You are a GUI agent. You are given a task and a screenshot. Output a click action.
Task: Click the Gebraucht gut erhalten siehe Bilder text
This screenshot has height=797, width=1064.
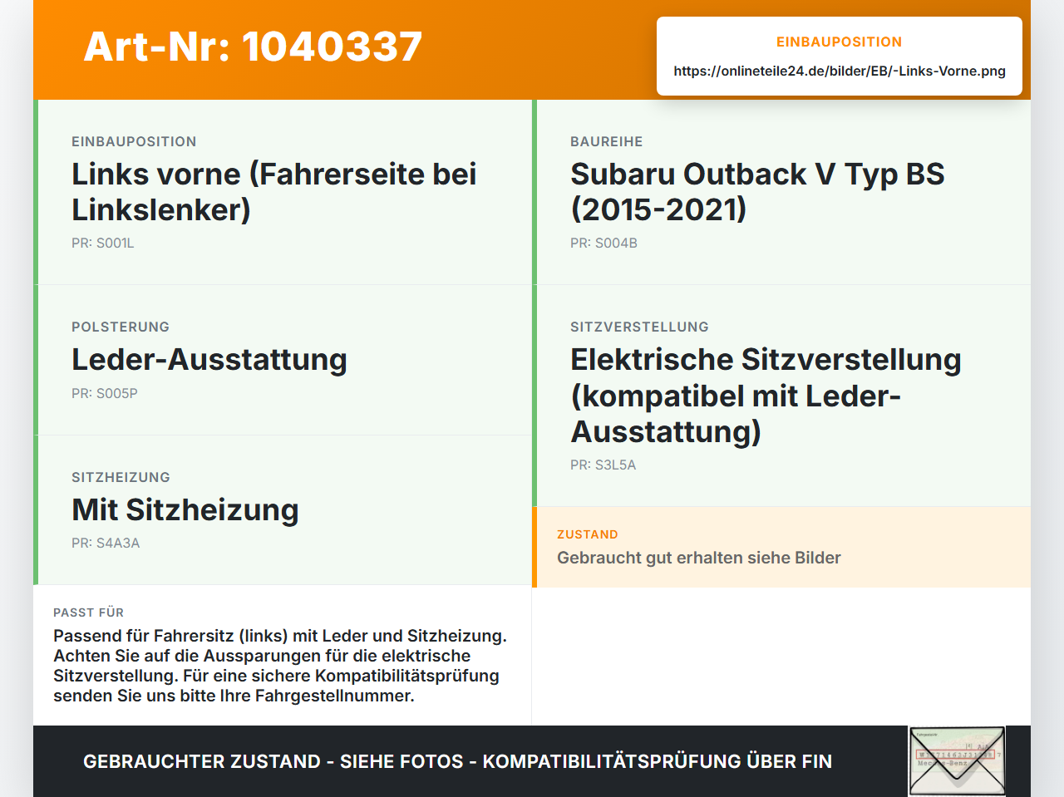pyautogui.click(x=699, y=558)
